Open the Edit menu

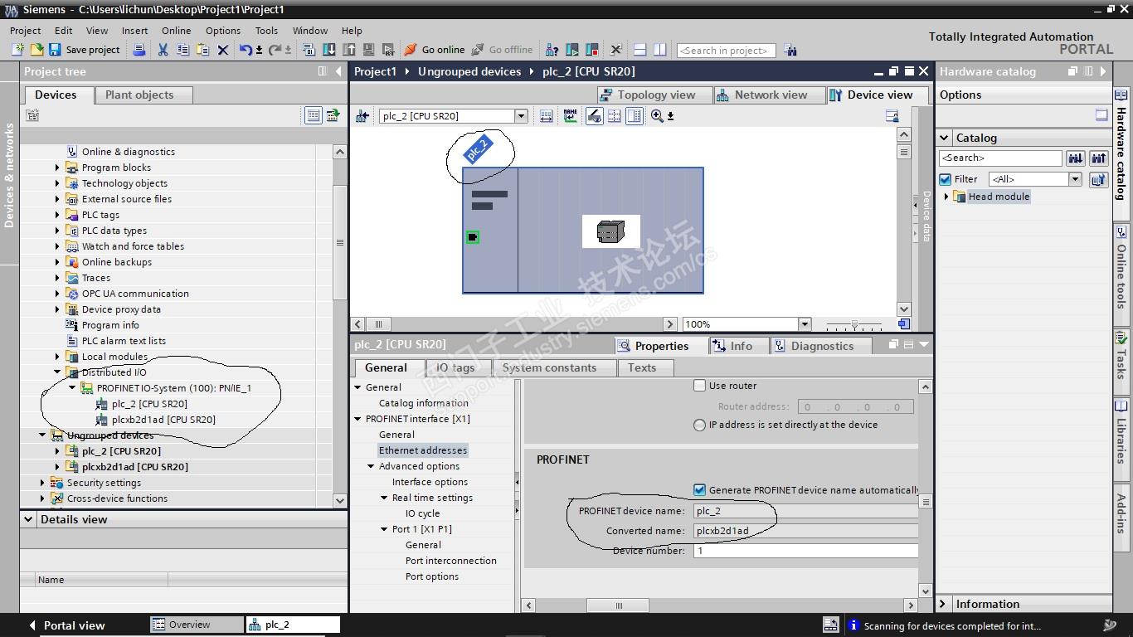pyautogui.click(x=63, y=31)
